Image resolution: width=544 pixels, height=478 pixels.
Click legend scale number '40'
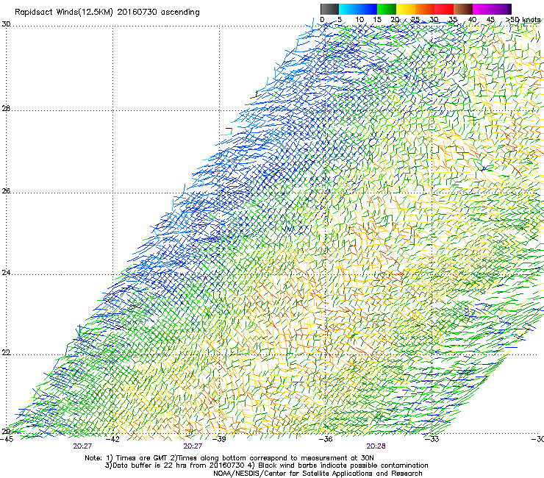click(472, 20)
